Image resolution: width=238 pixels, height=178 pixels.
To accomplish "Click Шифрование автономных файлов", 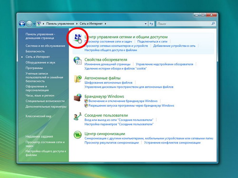I will [109, 83].
